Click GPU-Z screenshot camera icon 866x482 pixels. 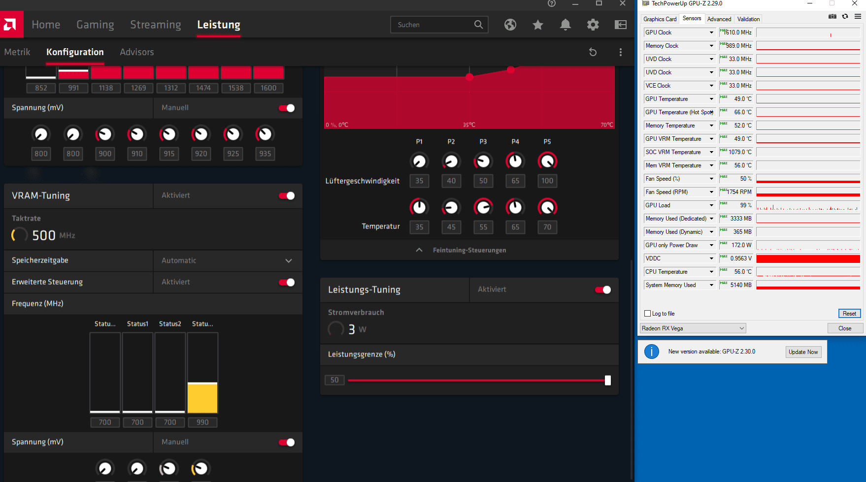coord(833,16)
